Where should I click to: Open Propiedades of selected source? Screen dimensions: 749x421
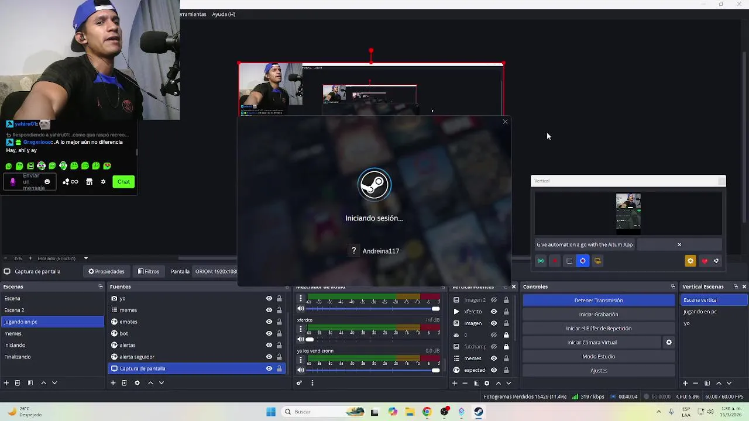click(106, 271)
